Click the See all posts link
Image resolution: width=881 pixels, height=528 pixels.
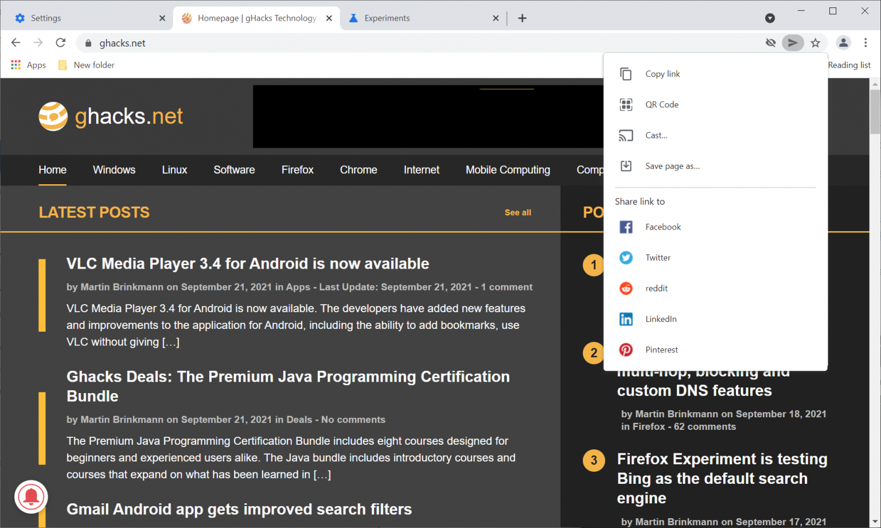point(517,212)
